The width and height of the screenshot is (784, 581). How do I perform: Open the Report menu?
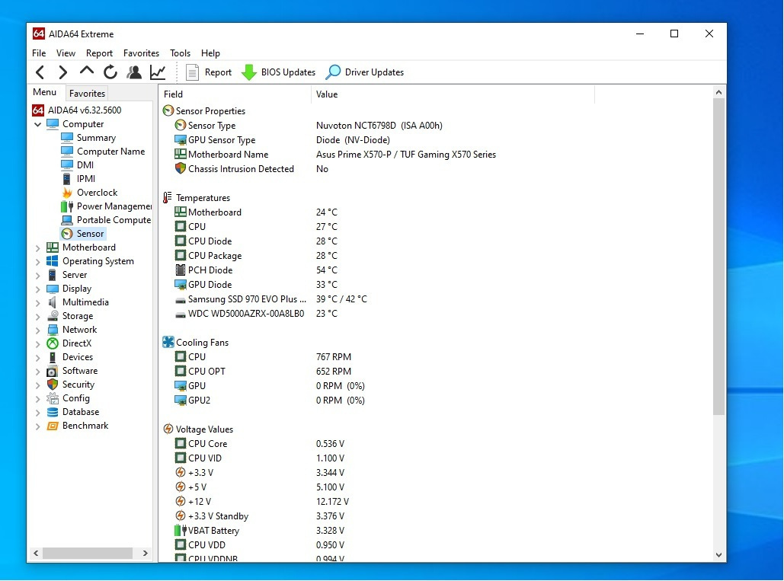[x=99, y=53]
